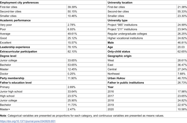Select the Party membership row label
This screenshot has height=123, width=187.
tap(12, 78)
